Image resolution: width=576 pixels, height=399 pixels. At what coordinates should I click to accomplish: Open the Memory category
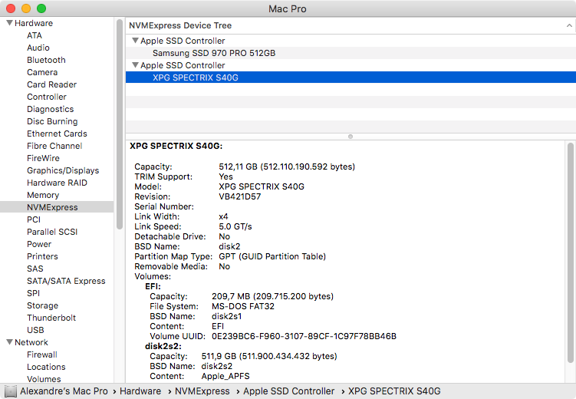pos(43,195)
